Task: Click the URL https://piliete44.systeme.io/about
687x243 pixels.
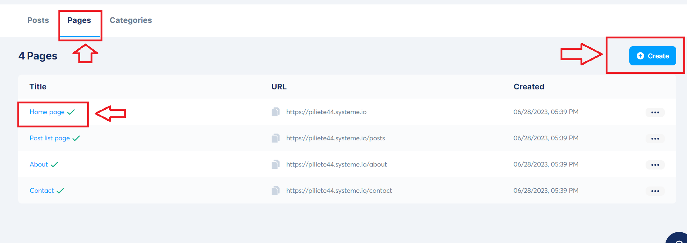Action: click(336, 164)
